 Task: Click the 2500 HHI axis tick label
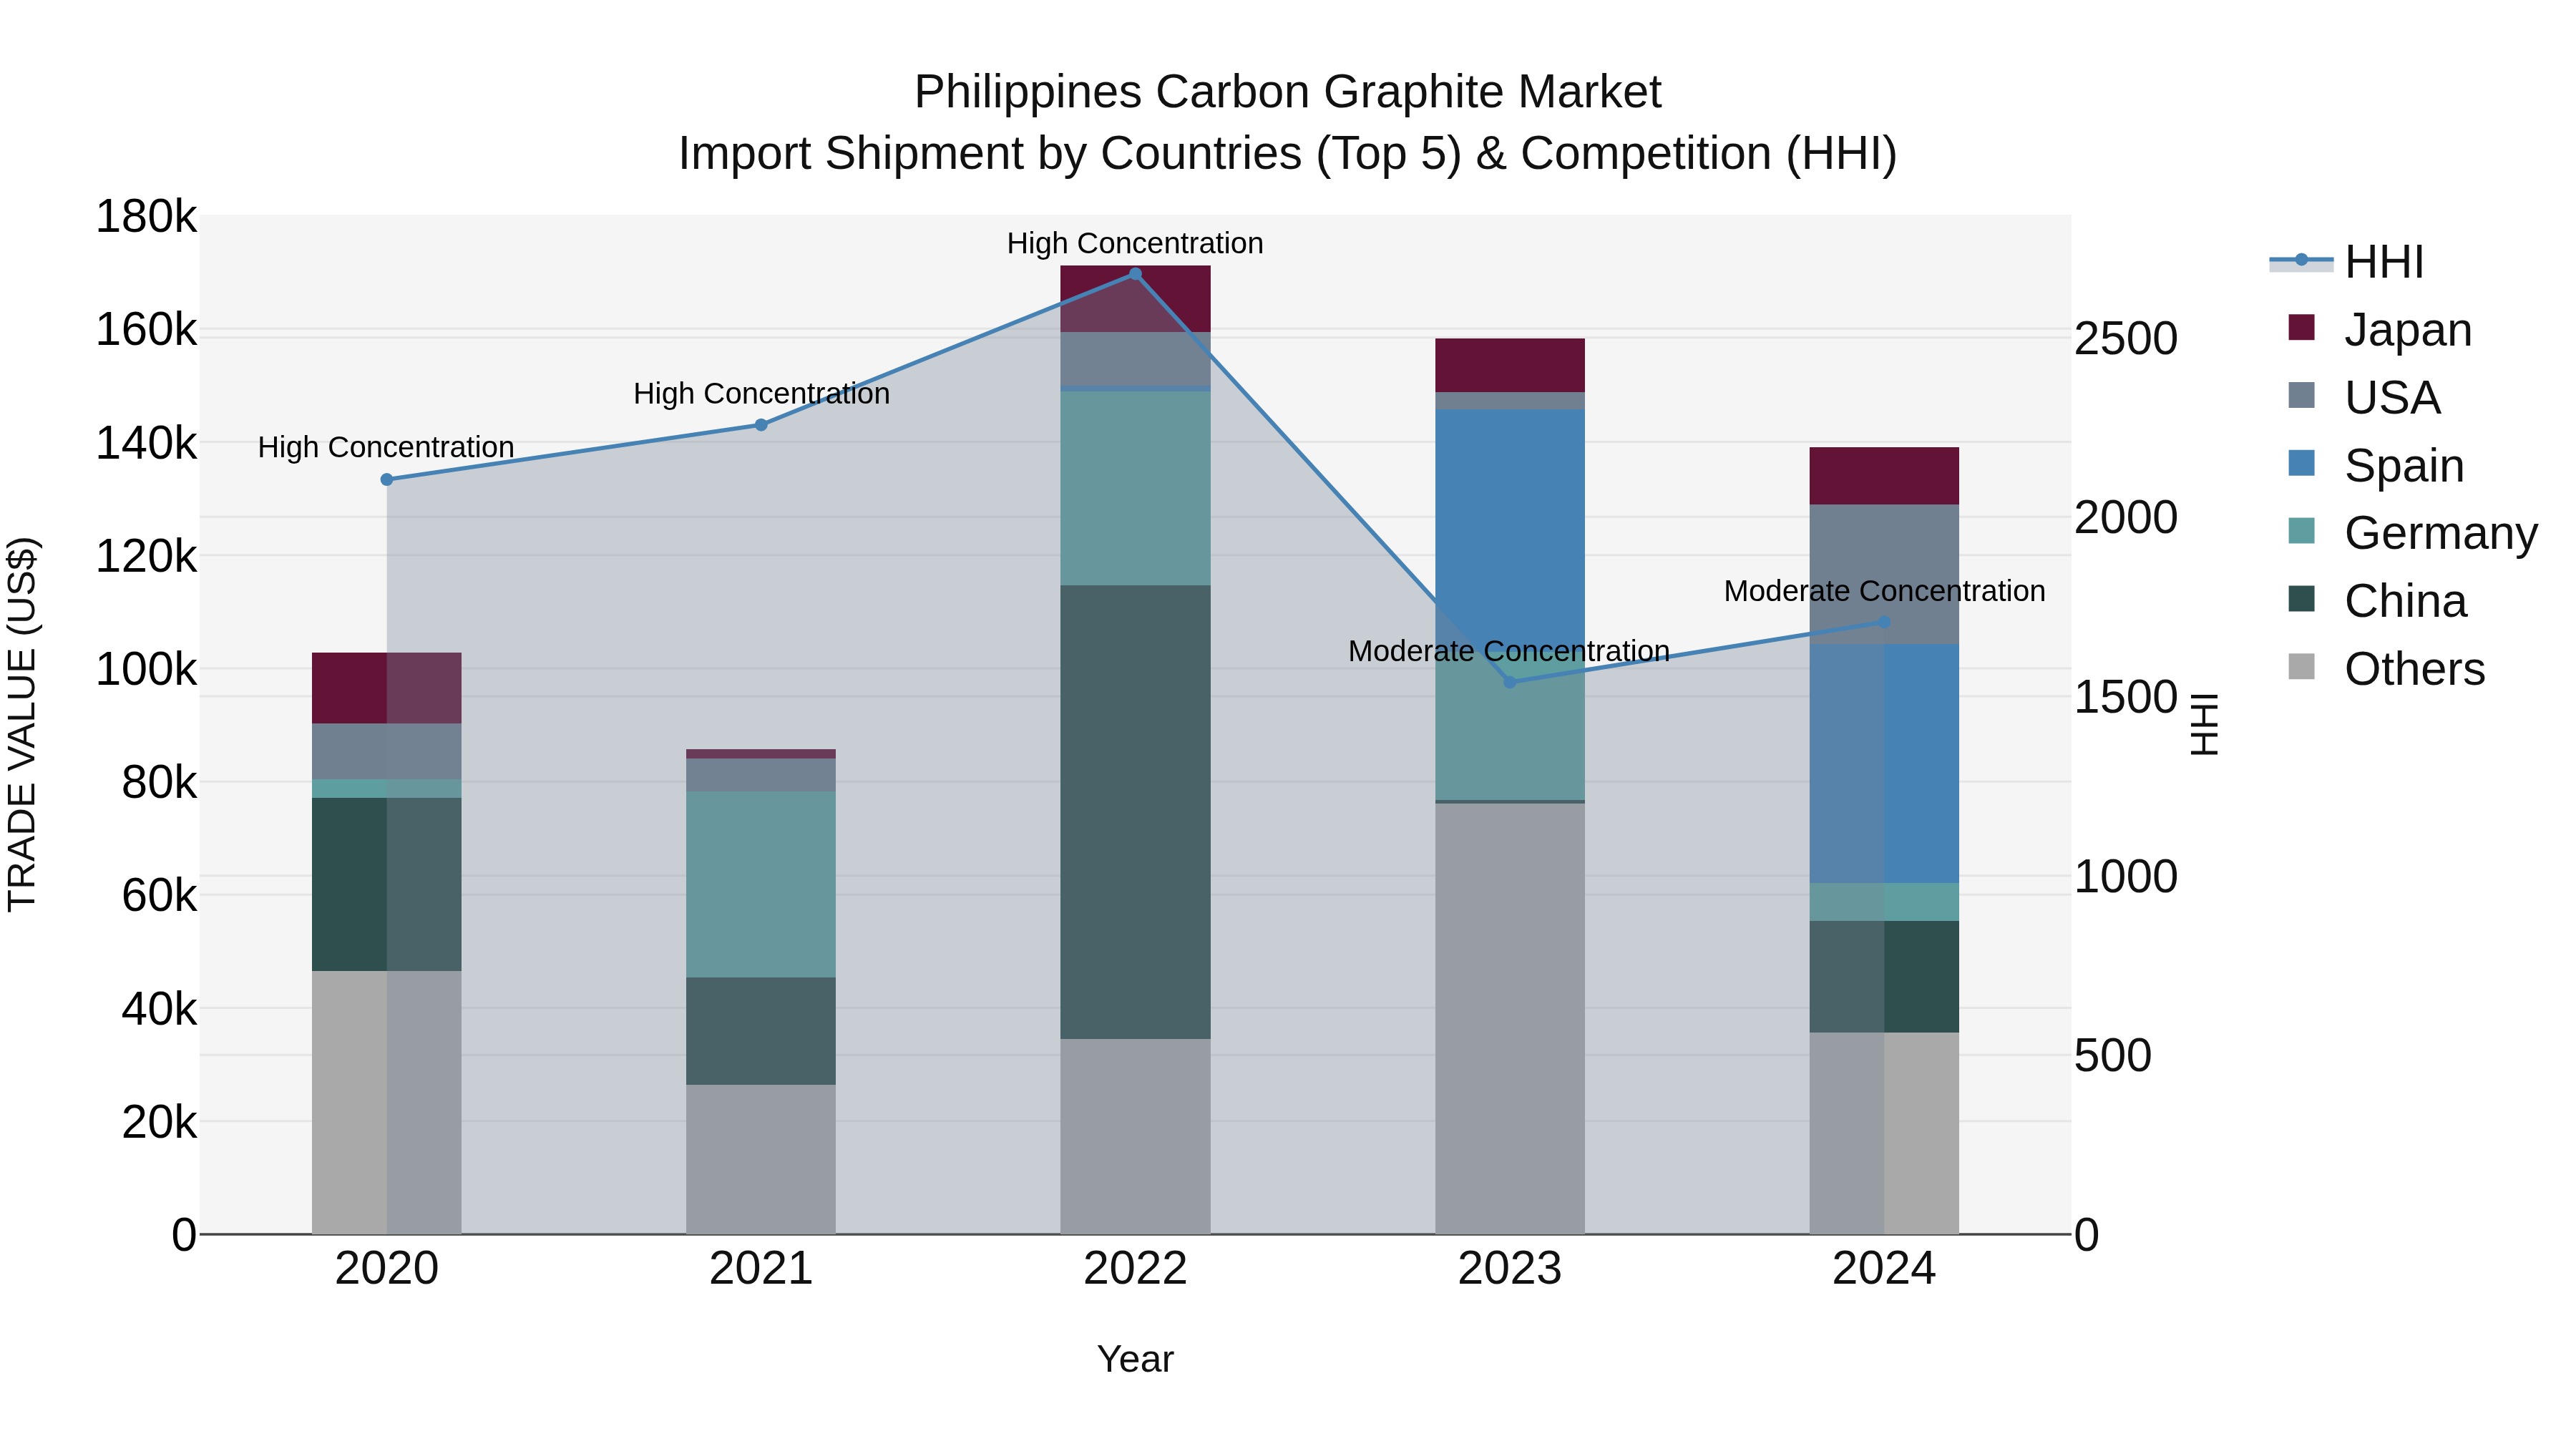click(2125, 338)
